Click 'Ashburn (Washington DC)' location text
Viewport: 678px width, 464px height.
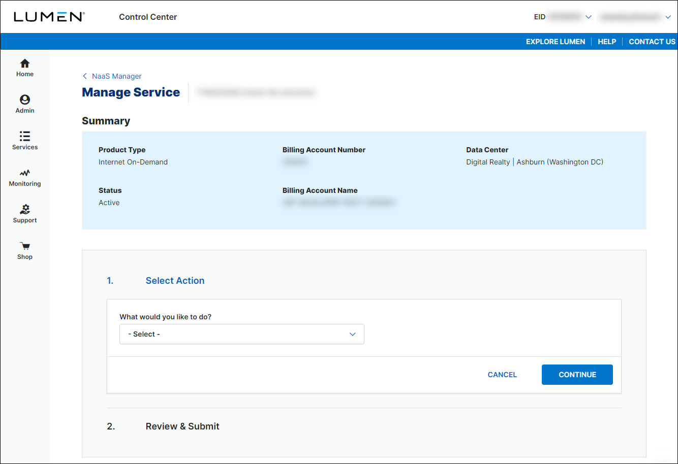pyautogui.click(x=560, y=162)
